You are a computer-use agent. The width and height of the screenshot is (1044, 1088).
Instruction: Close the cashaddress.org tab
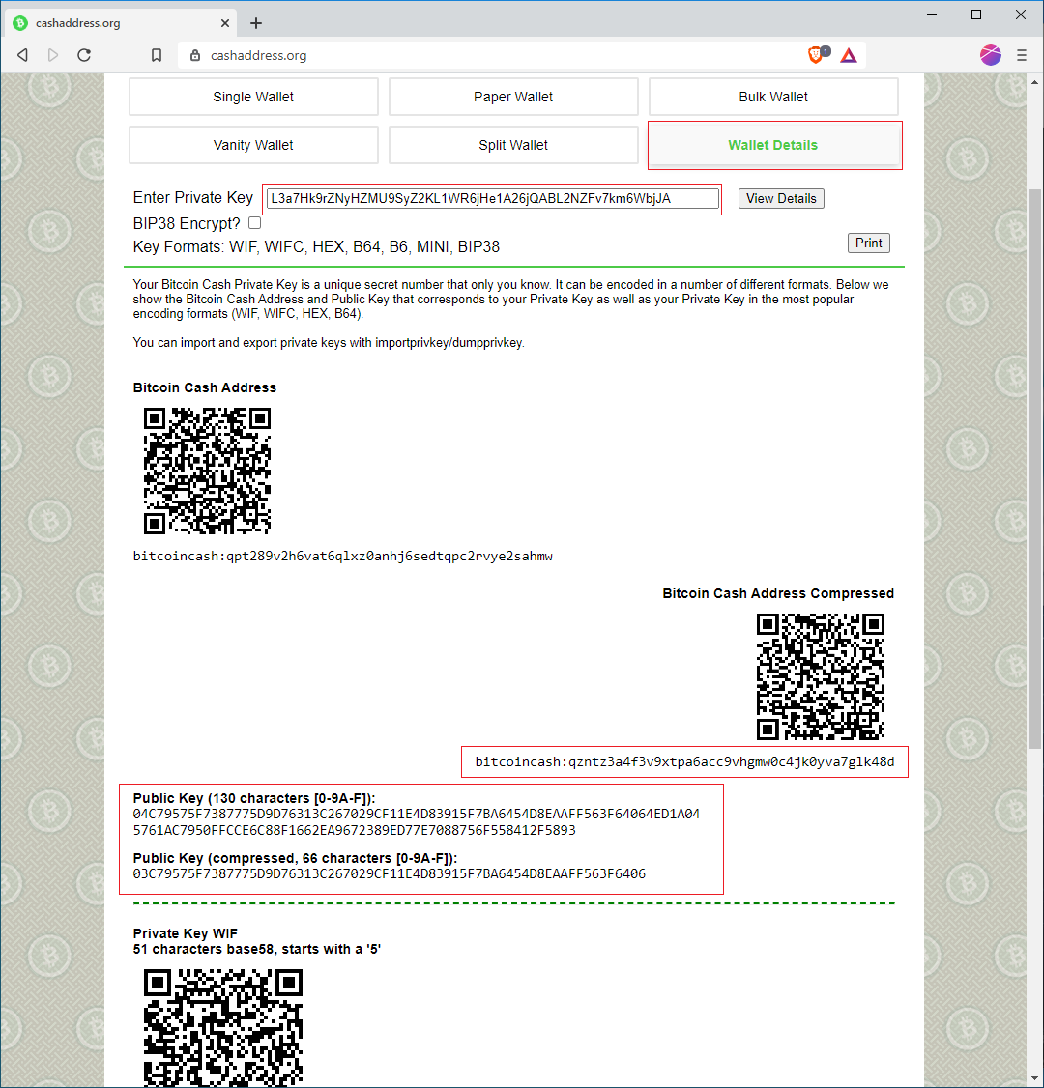pos(225,23)
